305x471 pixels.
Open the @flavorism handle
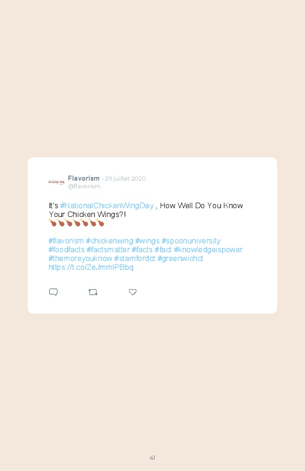84,187
